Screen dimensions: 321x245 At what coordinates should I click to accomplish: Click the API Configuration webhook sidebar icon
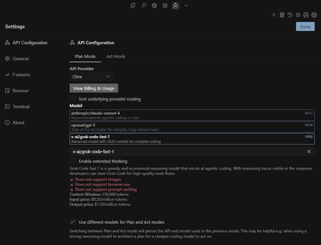click(7, 43)
